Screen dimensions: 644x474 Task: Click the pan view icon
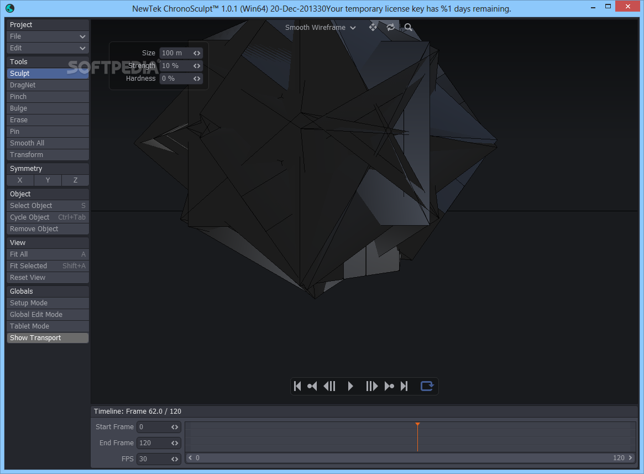point(373,27)
